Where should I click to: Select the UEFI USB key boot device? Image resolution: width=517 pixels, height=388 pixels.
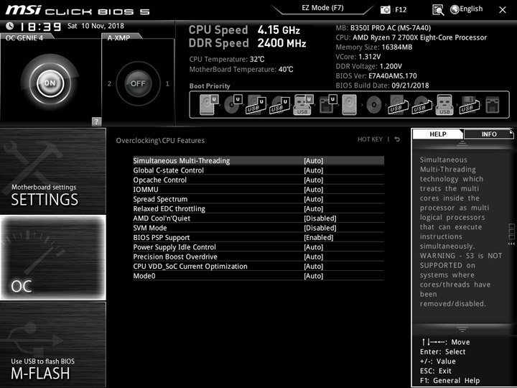(x=303, y=105)
